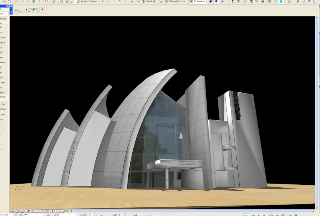
Task: Toggle the highlighted 3D icon right of 3D Window
Action: (216, 1)
